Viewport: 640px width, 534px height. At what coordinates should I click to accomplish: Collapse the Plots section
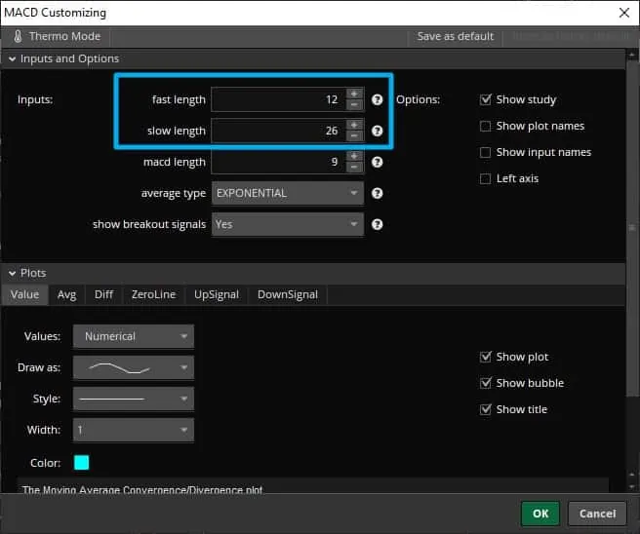click(13, 273)
